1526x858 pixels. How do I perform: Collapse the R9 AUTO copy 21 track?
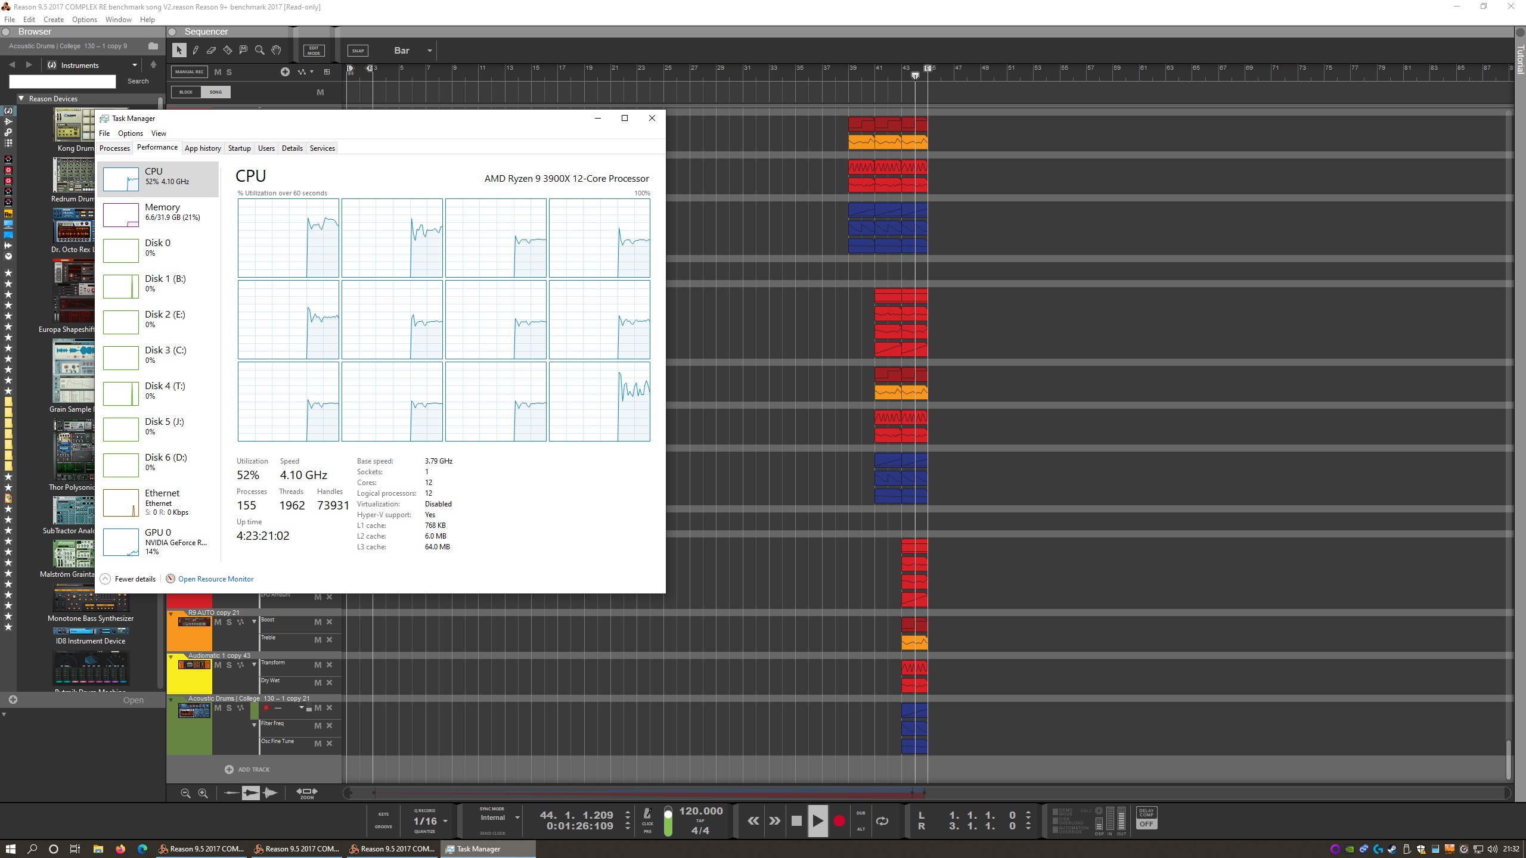click(x=171, y=613)
